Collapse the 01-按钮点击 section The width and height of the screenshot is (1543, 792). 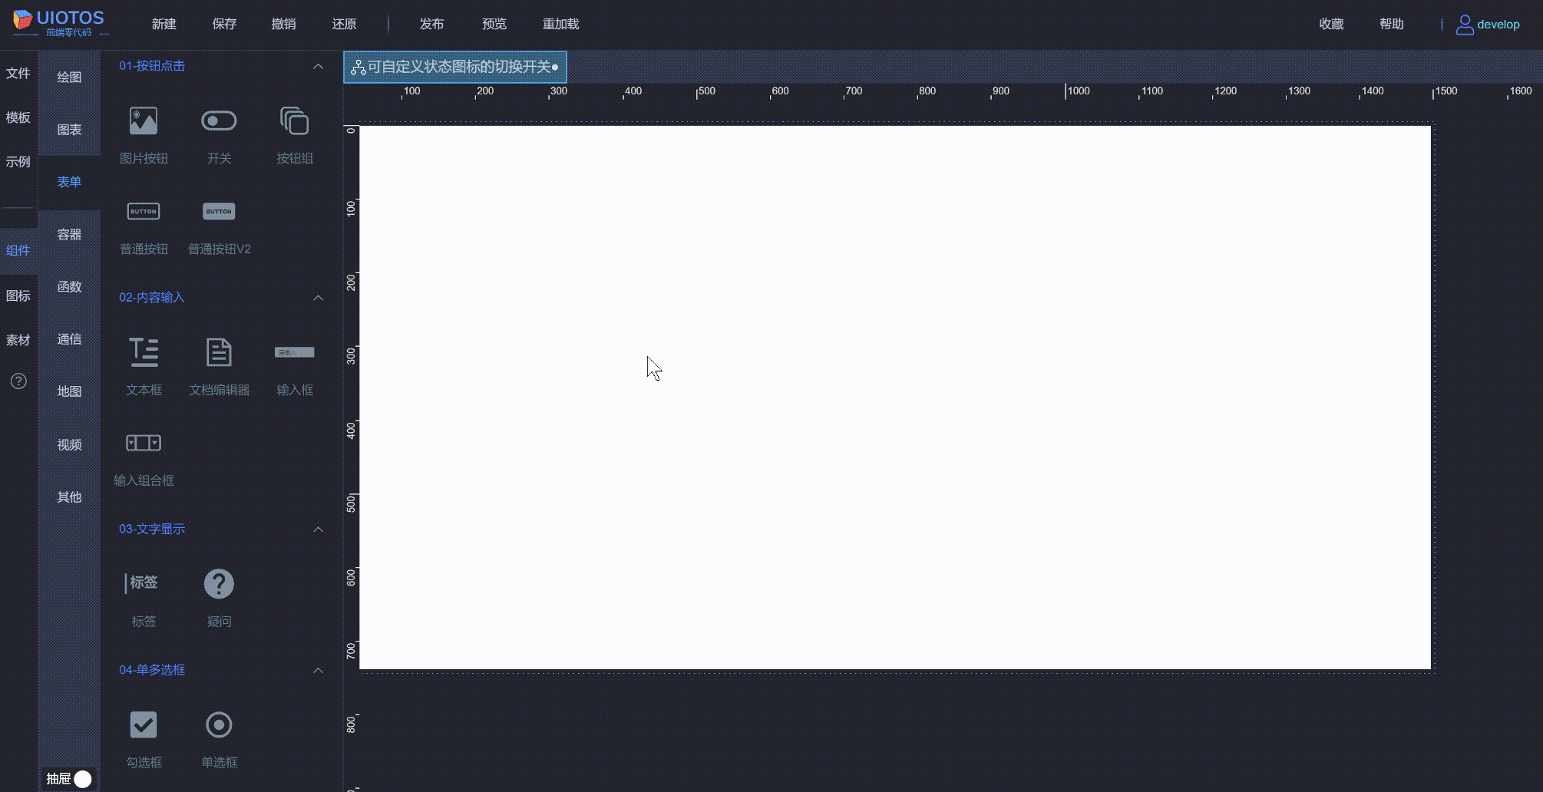[x=319, y=66]
